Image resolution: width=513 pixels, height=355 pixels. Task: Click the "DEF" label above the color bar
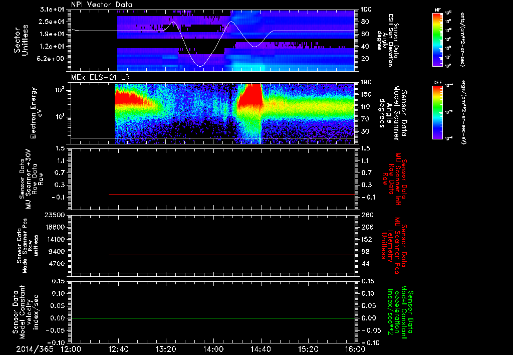[438, 83]
